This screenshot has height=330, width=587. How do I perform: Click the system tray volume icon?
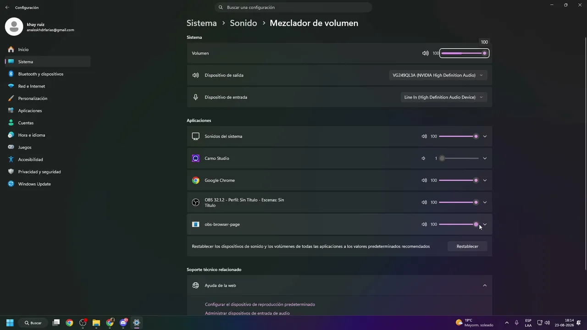[547, 323]
